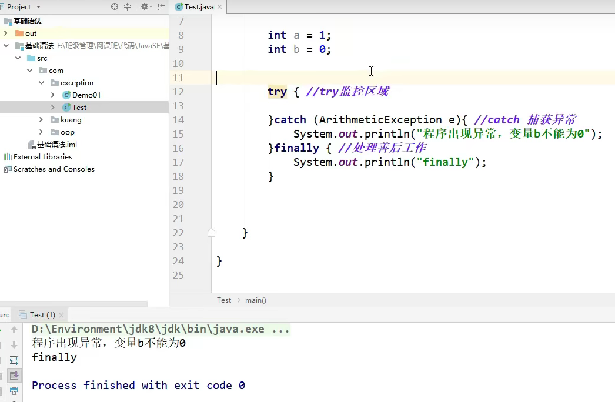Click the Demo01 class icon

pos(66,95)
